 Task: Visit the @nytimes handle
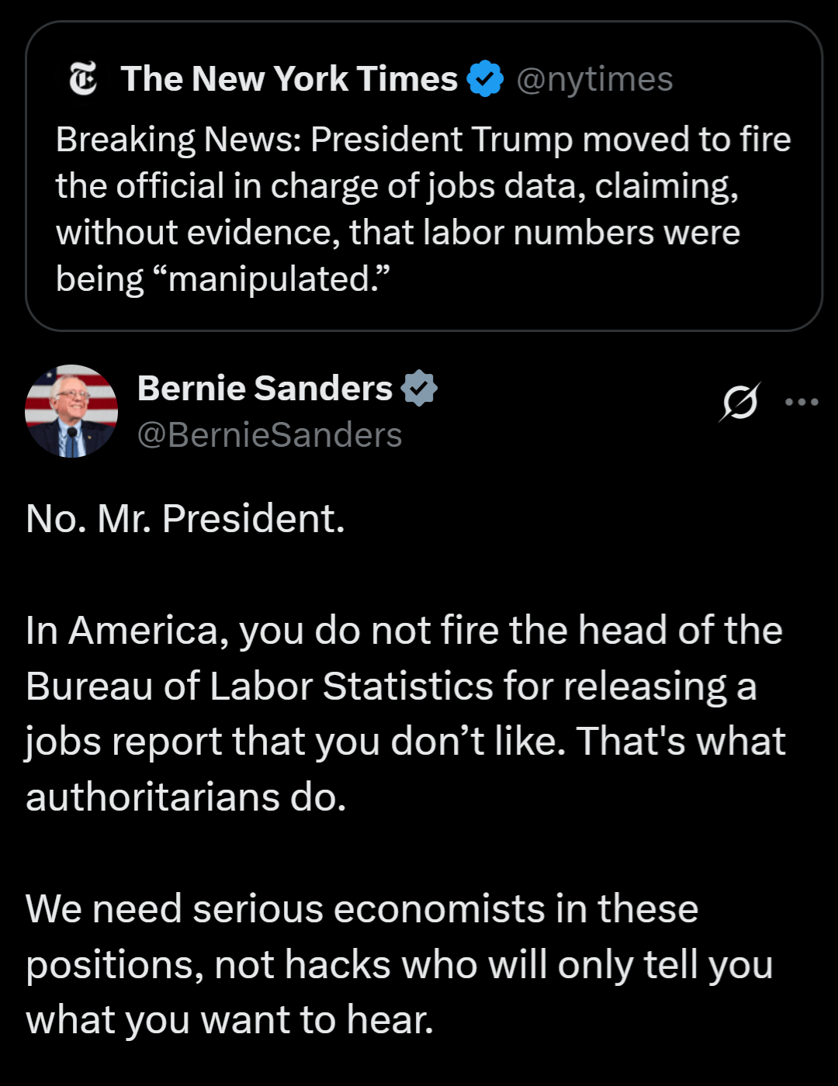click(x=594, y=79)
